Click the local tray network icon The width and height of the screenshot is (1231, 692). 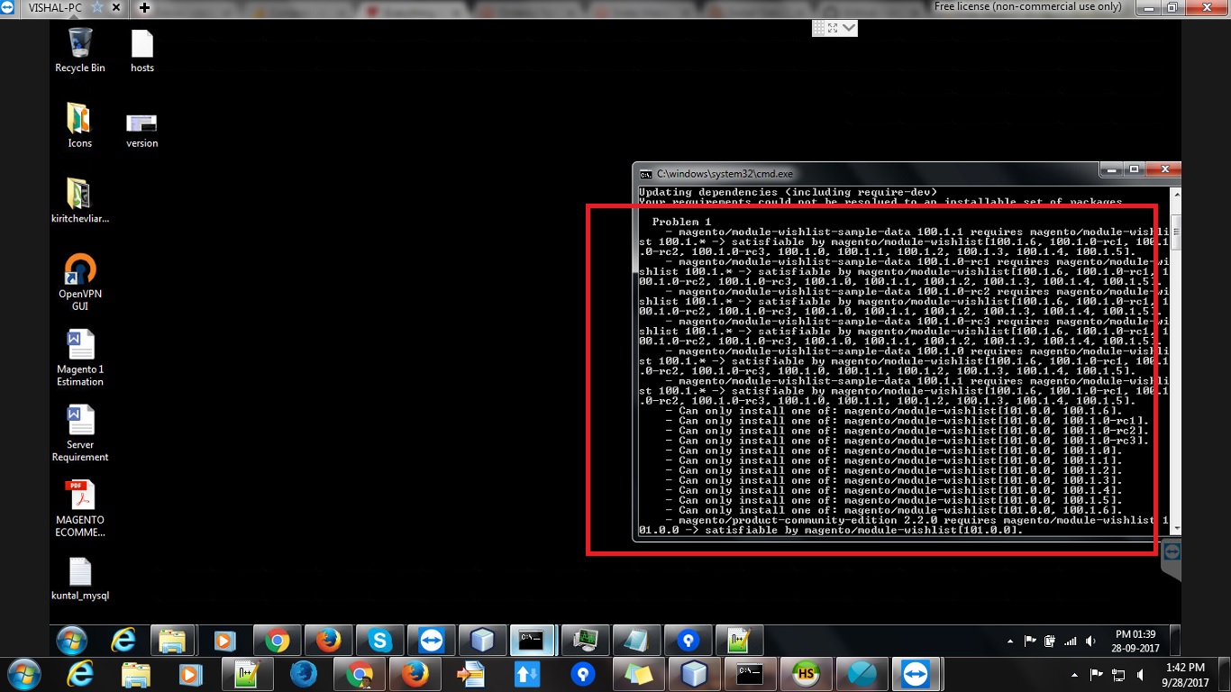1119,674
